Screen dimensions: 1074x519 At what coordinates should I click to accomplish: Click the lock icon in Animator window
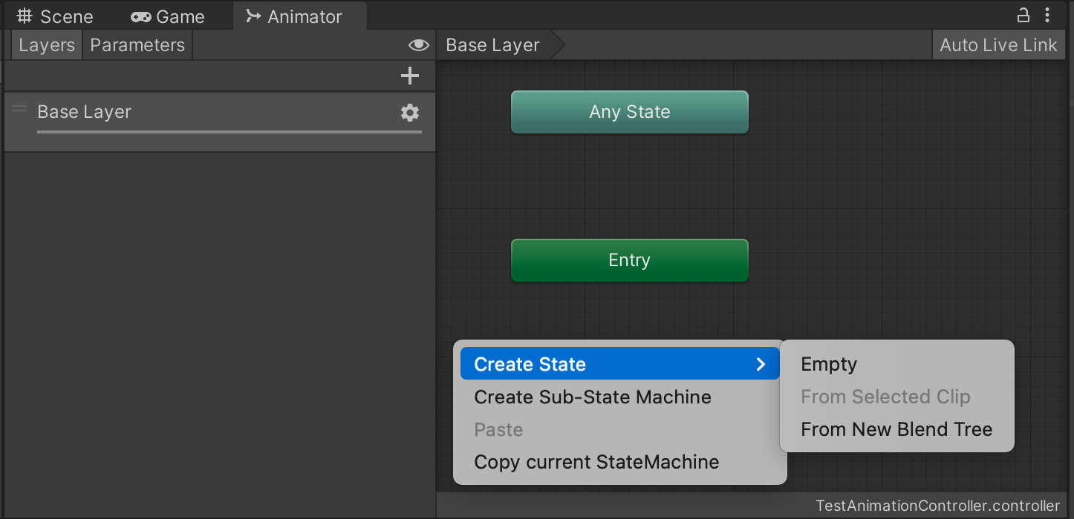coord(1023,15)
